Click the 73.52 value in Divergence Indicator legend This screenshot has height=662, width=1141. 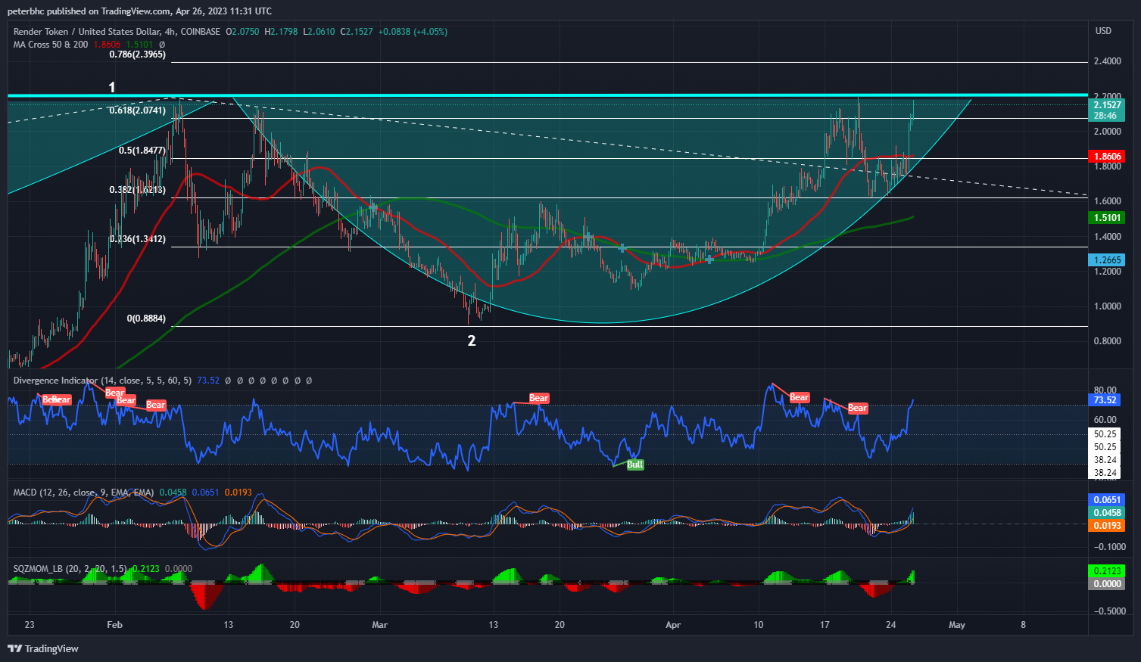click(208, 381)
